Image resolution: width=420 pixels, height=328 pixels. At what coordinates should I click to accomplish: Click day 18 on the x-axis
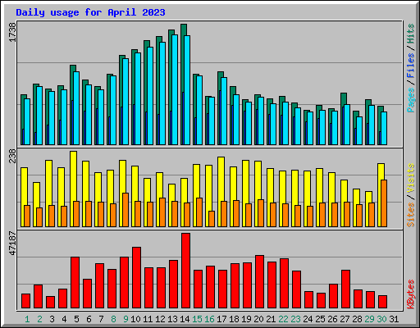[234, 319]
